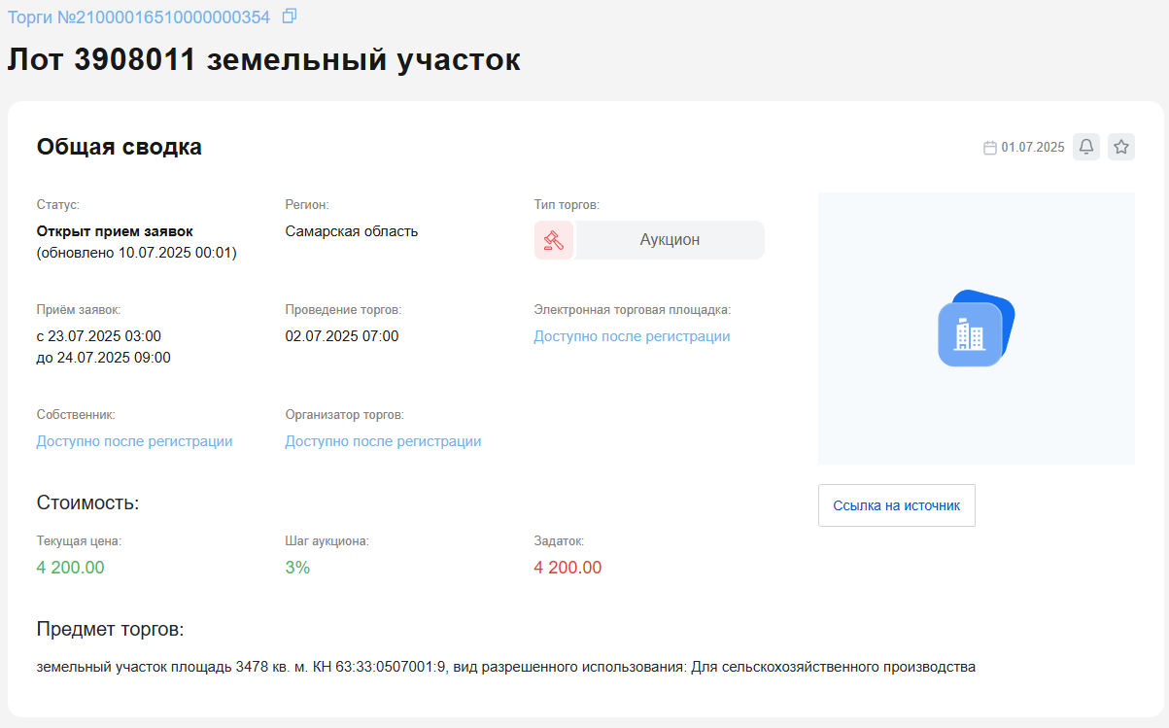Open the Электронная торговая площадка registration link
The width and height of the screenshot is (1169, 728).
pyautogui.click(x=632, y=336)
